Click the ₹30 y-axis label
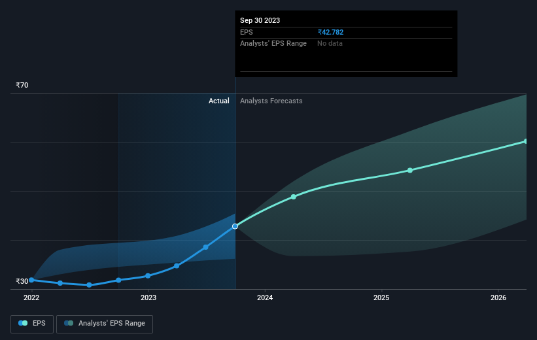This screenshot has height=340, width=537. click(x=22, y=281)
